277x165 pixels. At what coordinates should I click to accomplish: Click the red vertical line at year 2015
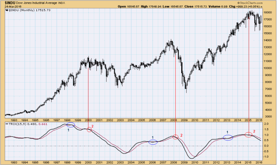(x=249, y=74)
